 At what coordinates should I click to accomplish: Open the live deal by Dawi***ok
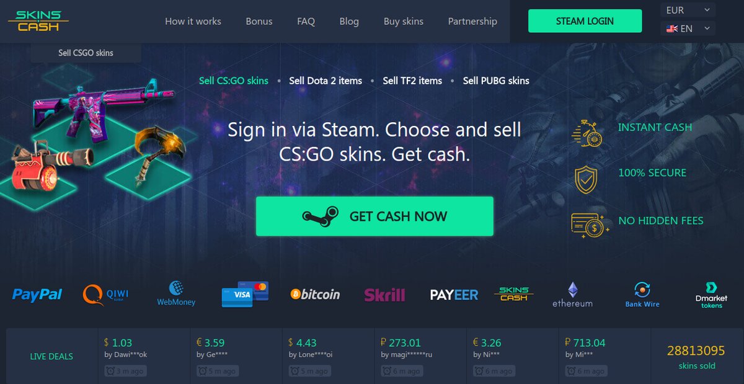pos(144,357)
